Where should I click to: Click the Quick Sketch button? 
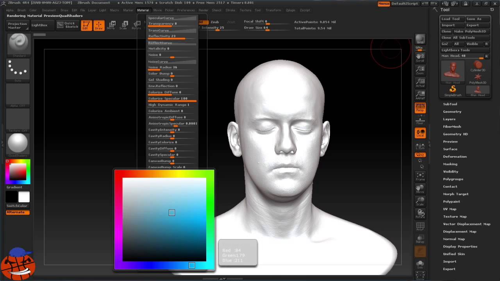click(67, 25)
